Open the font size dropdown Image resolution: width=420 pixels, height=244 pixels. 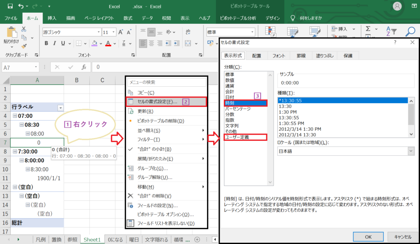tap(113, 32)
